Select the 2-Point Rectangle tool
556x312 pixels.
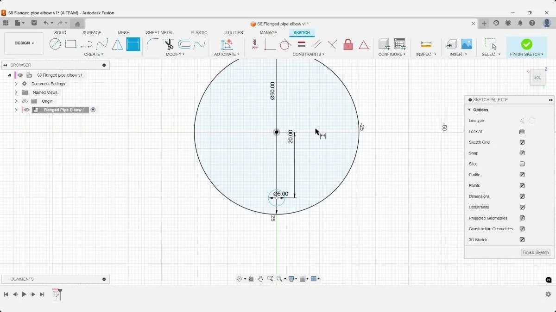(x=71, y=44)
